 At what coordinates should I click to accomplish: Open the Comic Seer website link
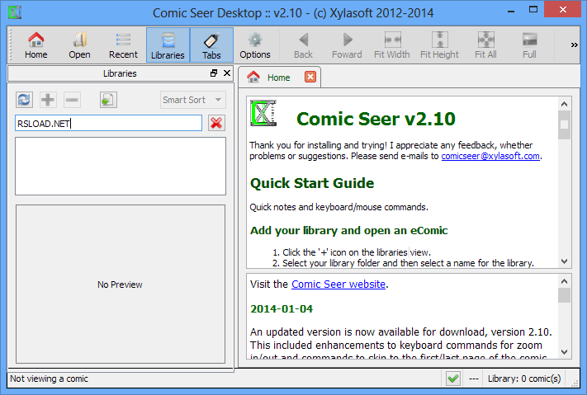[338, 284]
